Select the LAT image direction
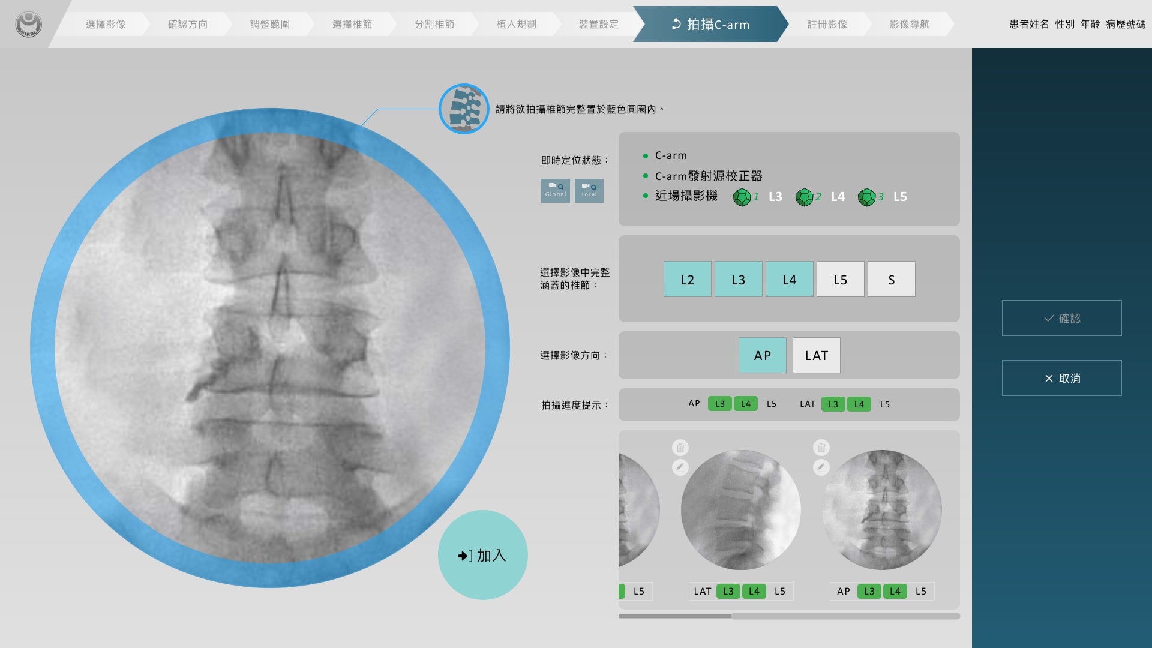 (816, 355)
